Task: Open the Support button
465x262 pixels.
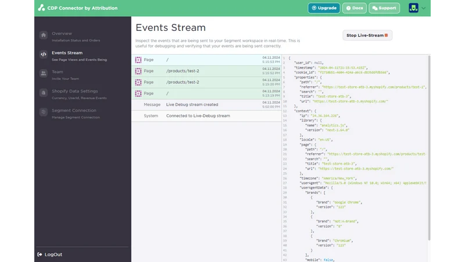Action: point(384,8)
